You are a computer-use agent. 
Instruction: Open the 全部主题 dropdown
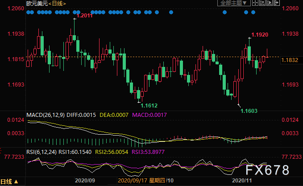tap(234, 3)
